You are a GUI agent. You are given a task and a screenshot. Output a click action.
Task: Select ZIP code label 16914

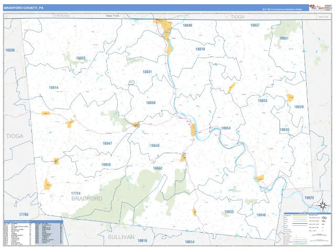(53, 87)
